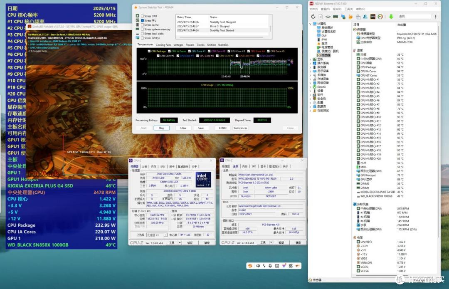Image resolution: width=449 pixels, height=289 pixels.
Task: Uncheck the Stress FPU checkbox
Action: click(142, 20)
